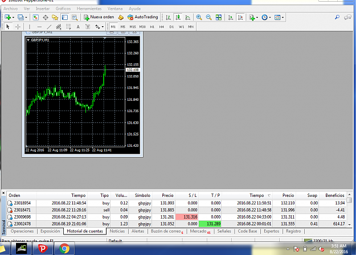Switch chart to line chart type
The width and height of the screenshot is (356, 255).
(188, 17)
